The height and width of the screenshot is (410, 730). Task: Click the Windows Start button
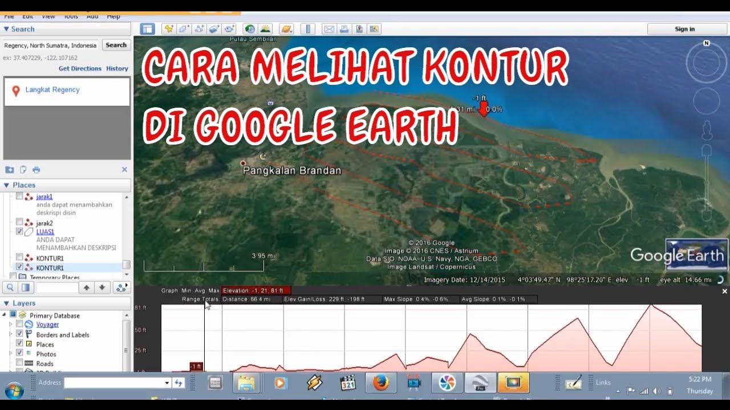pos(14,389)
